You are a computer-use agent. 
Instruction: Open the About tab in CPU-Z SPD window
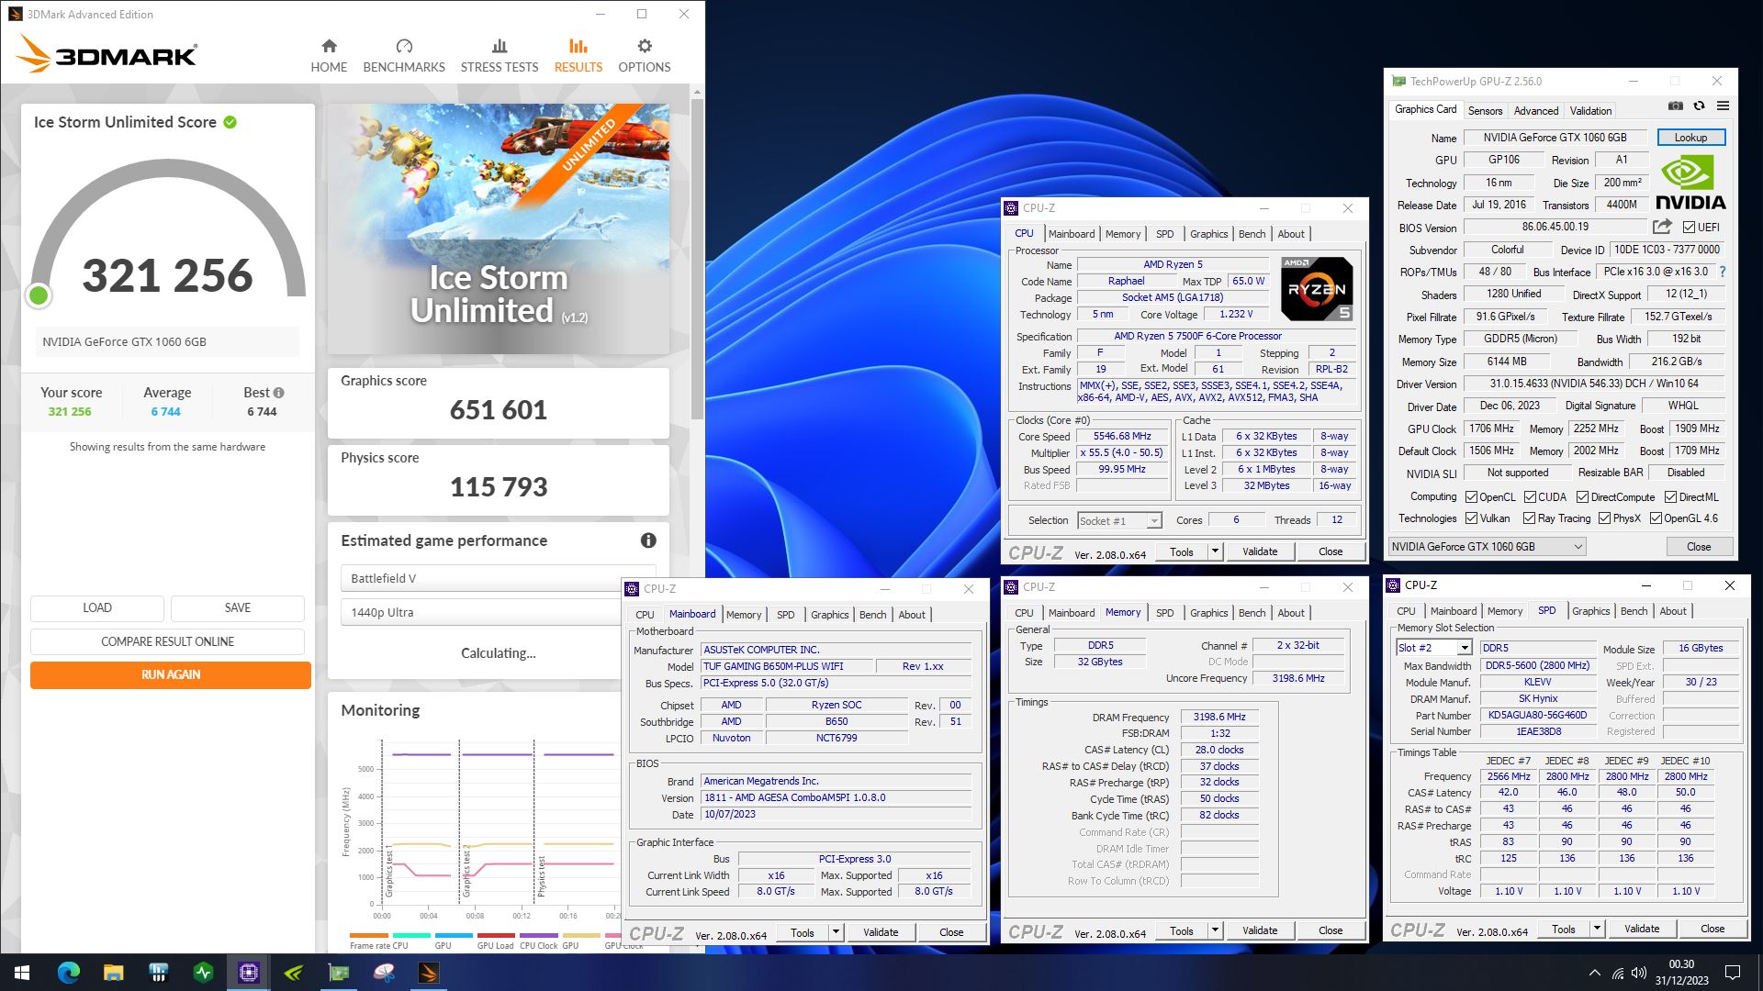click(1672, 611)
